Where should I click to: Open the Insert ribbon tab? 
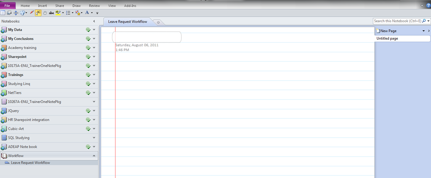click(x=43, y=6)
